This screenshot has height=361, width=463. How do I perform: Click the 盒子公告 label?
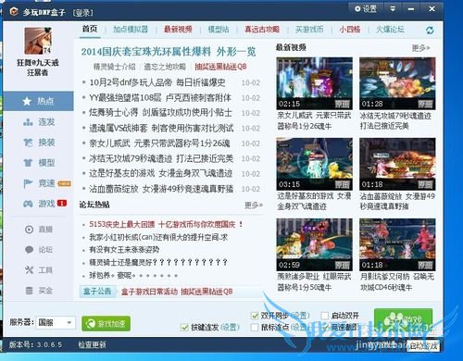click(97, 291)
